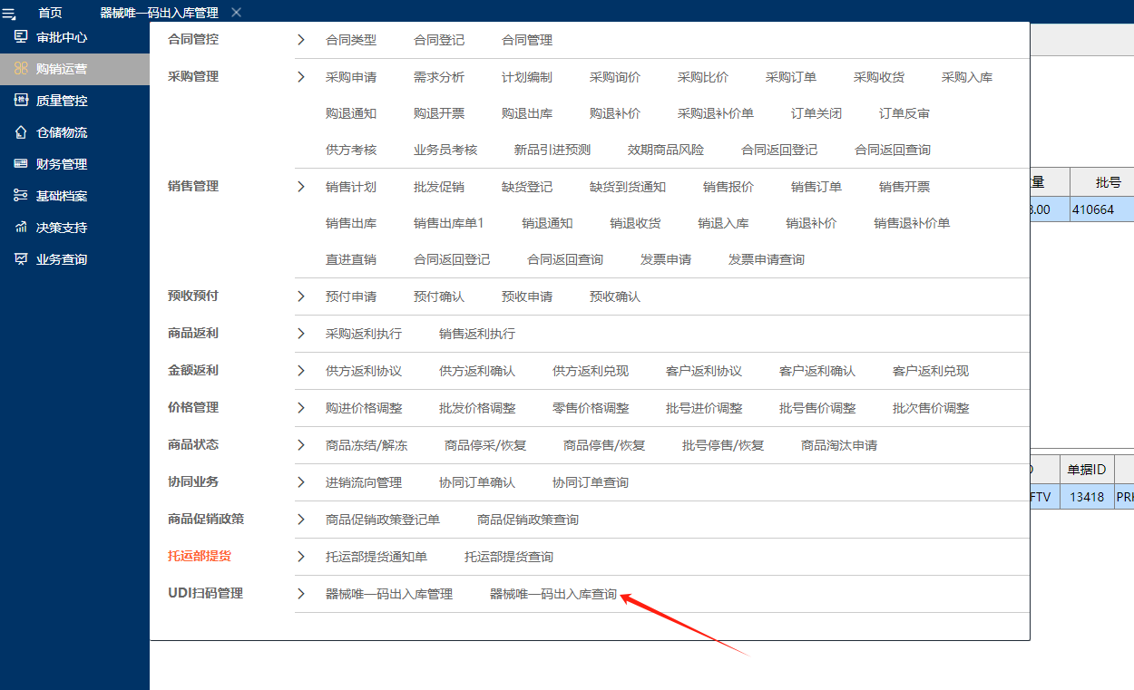Open 器械唯一码出入库管理 menu link

389,595
